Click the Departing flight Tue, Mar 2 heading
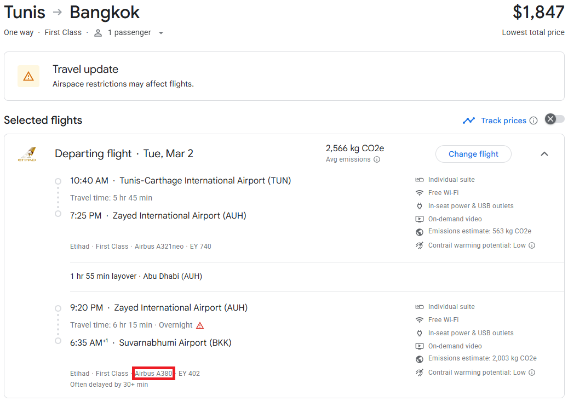The image size is (568, 401). (124, 153)
